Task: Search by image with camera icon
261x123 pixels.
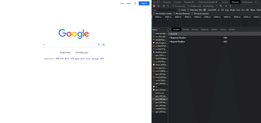Action: click(103, 45)
